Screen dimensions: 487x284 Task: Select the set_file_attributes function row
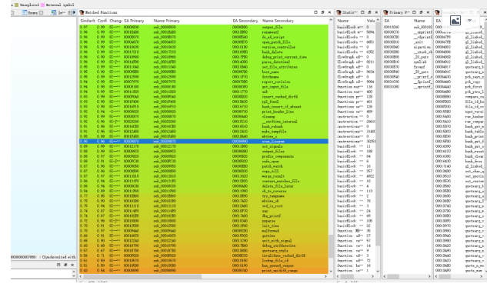203,67
